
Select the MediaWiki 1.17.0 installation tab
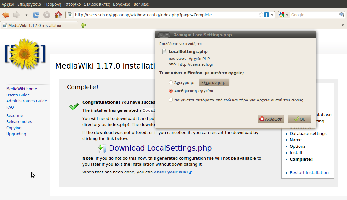click(39, 25)
